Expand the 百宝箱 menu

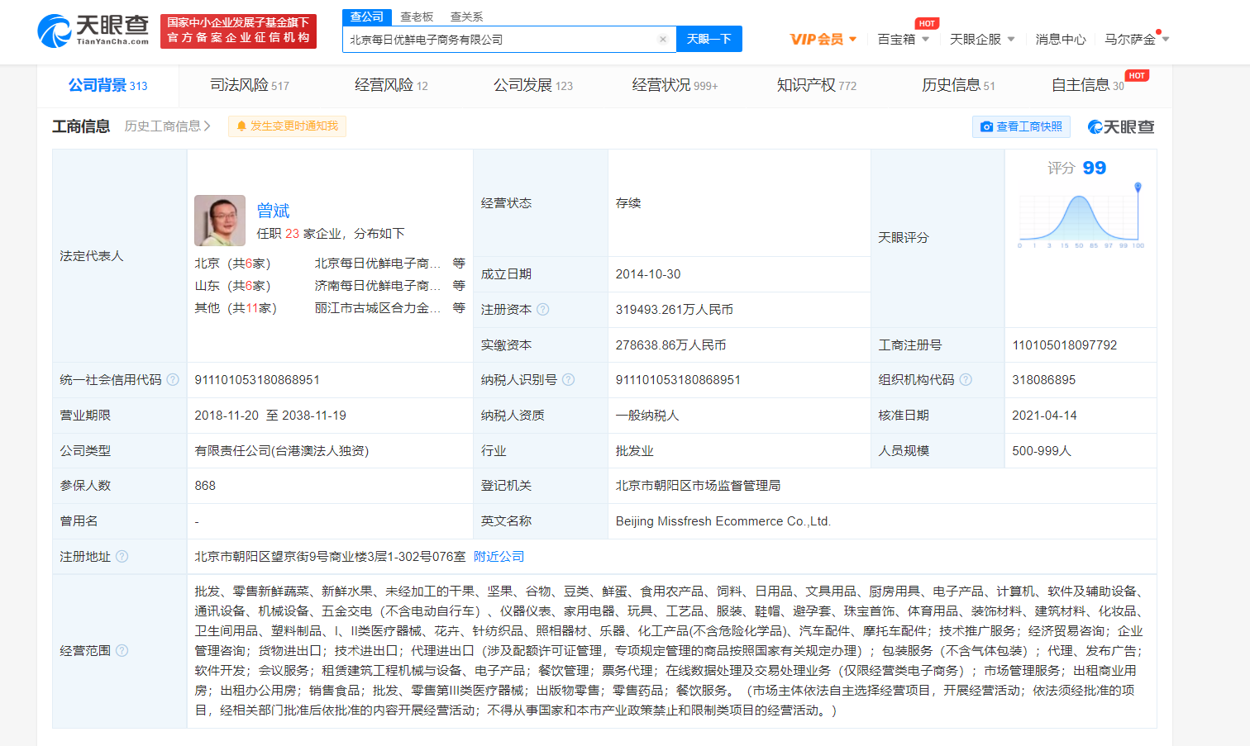[903, 39]
